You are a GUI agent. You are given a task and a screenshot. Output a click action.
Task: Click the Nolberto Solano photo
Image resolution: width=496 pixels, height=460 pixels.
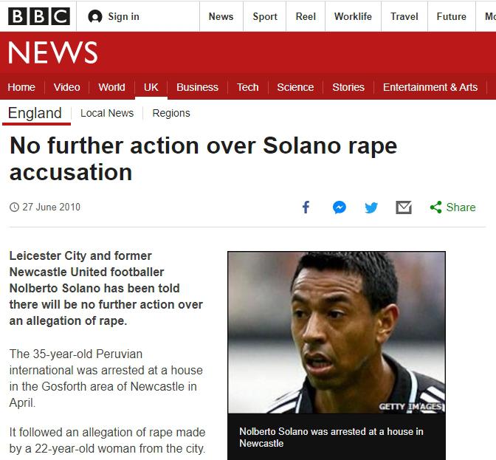point(336,332)
